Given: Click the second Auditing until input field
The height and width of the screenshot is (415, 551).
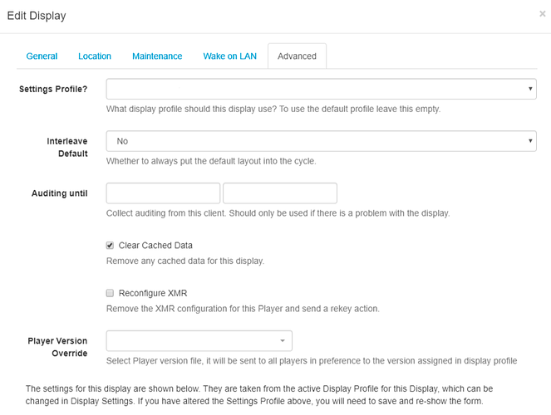Looking at the screenshot, I should [280, 193].
